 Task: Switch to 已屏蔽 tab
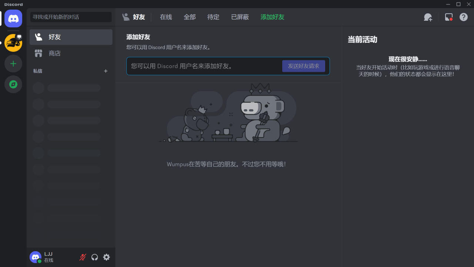point(240,17)
